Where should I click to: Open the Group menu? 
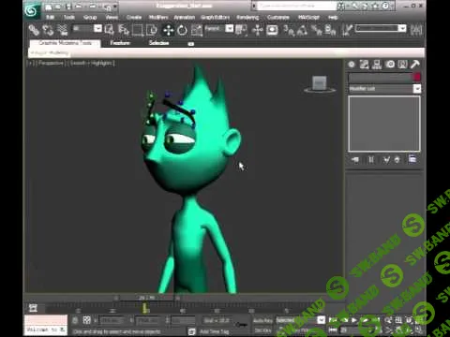click(90, 17)
